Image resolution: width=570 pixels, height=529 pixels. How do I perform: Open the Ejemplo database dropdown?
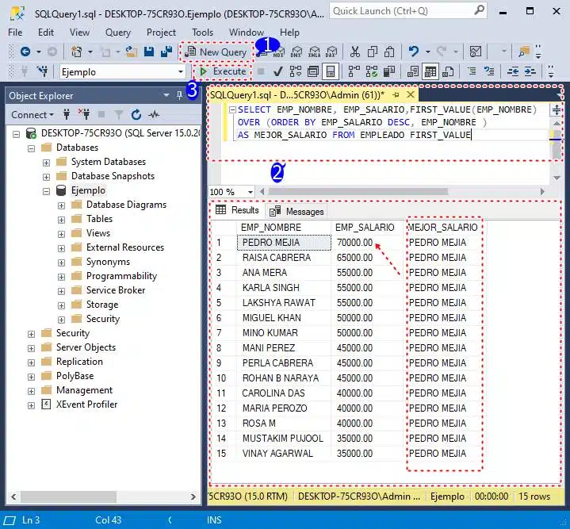180,71
